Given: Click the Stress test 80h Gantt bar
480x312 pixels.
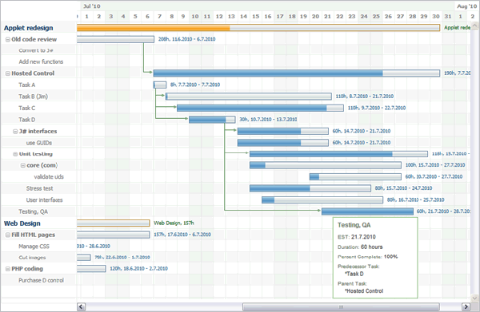Looking at the screenshot, I should click(x=310, y=188).
